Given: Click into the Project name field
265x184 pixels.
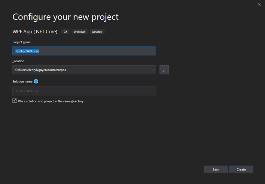Looking at the screenshot, I should pos(84,51).
